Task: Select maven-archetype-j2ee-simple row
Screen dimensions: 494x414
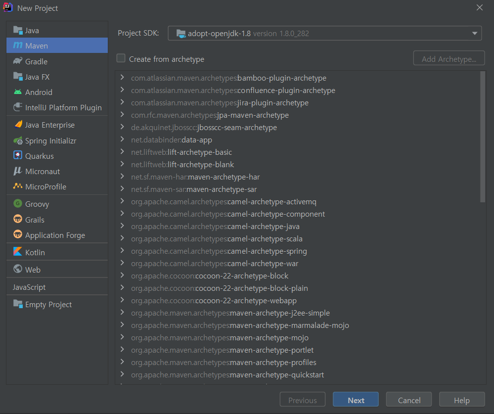Action: 297,313
